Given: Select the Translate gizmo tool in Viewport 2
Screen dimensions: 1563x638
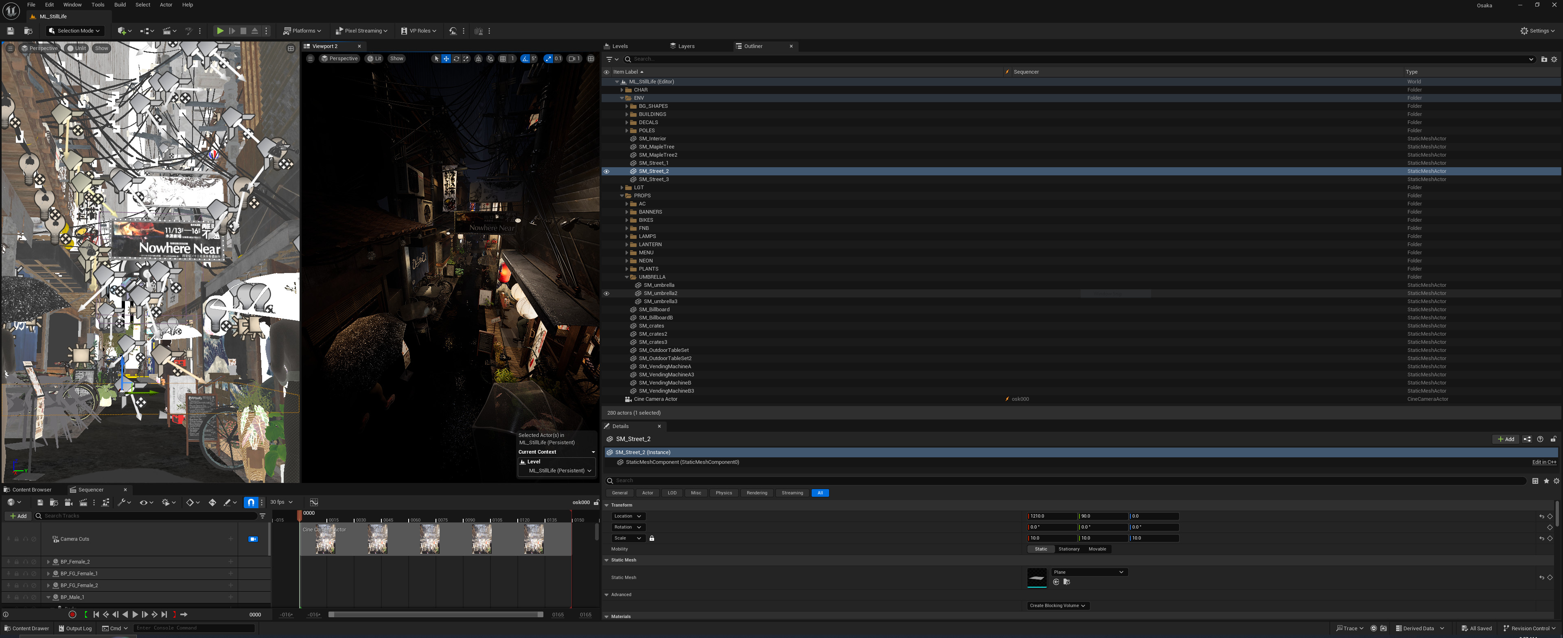Looking at the screenshot, I should tap(446, 59).
